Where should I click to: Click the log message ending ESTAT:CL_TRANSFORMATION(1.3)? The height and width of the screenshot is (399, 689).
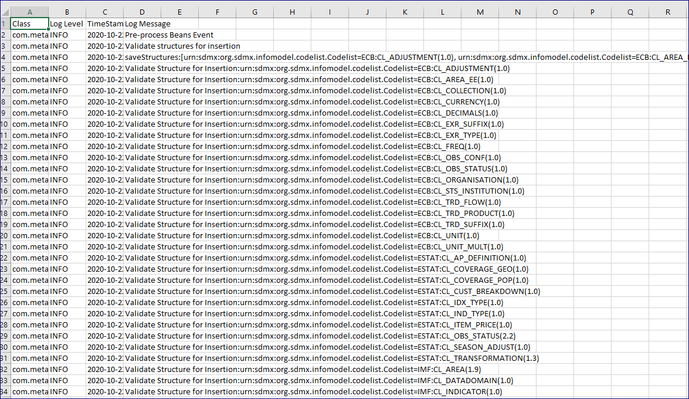coord(331,359)
